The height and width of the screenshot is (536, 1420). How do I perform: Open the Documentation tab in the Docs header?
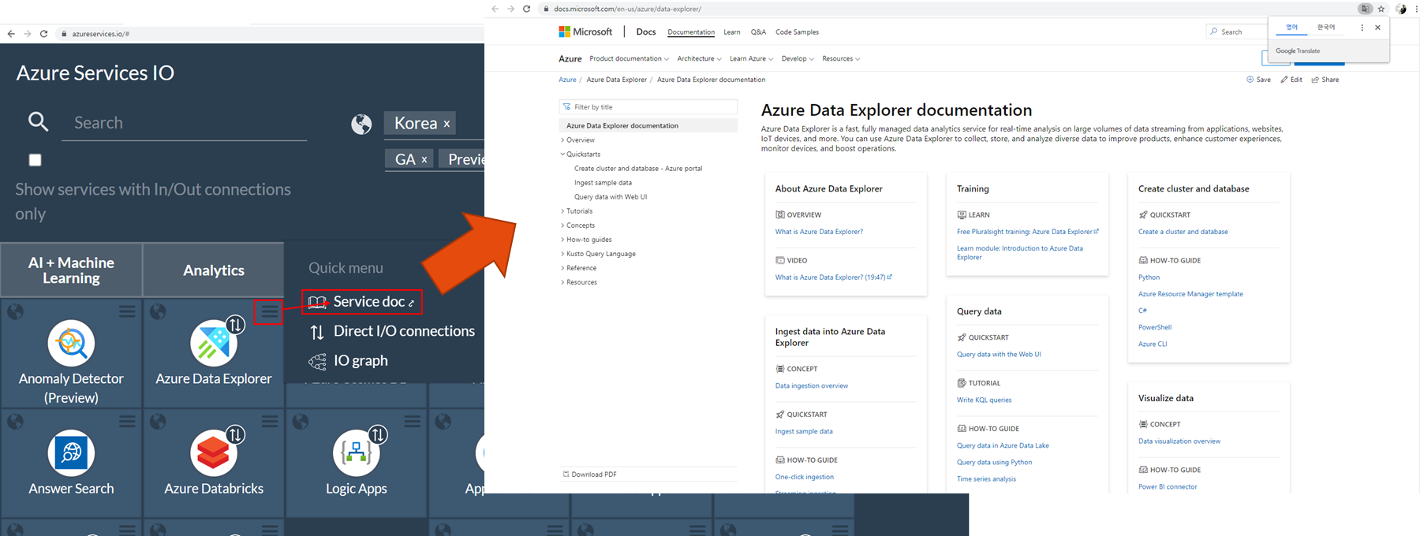click(691, 32)
